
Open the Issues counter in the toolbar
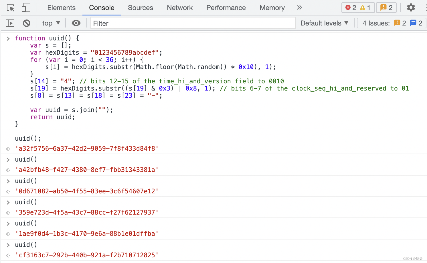[386, 7]
